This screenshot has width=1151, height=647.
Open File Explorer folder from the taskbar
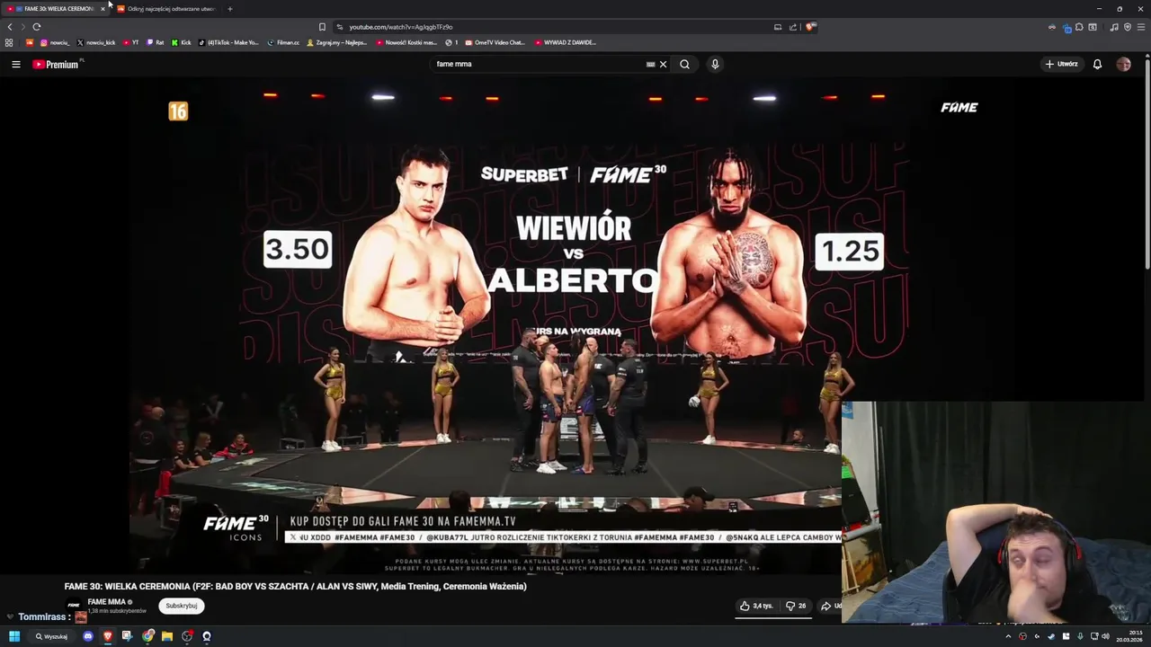tap(167, 636)
